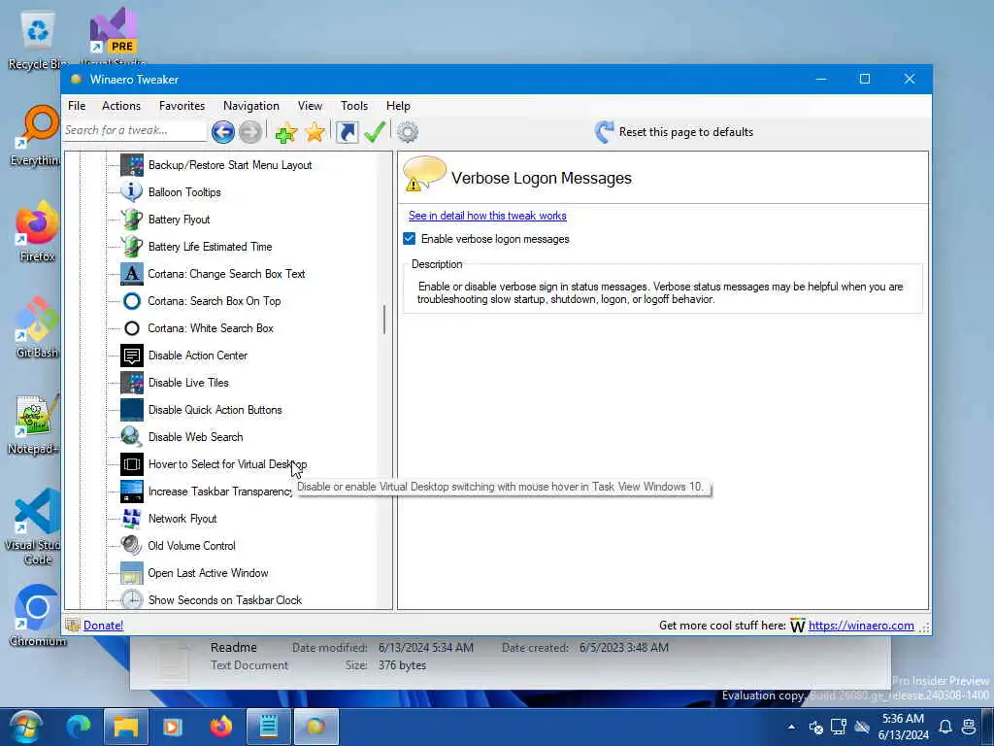Click the green checkmark toolbar icon

coord(375,132)
